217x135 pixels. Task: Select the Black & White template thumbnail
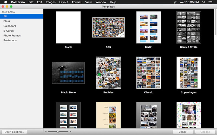tap(189, 28)
